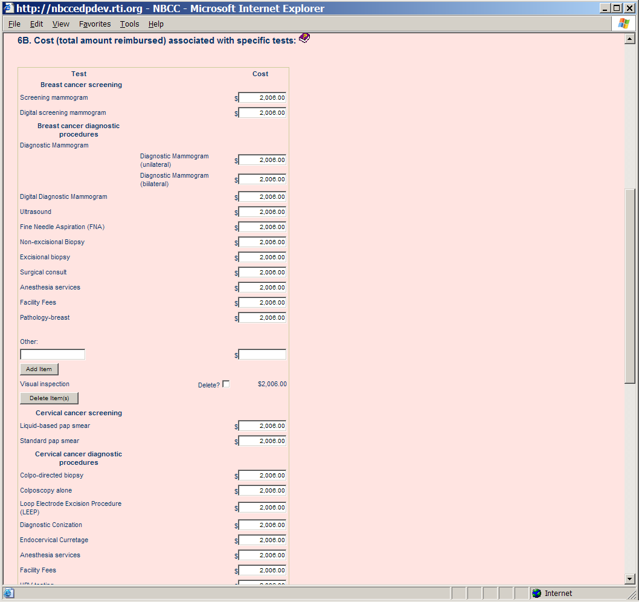
Task: Click the Surgical consult cost field
Action: pyautogui.click(x=262, y=273)
